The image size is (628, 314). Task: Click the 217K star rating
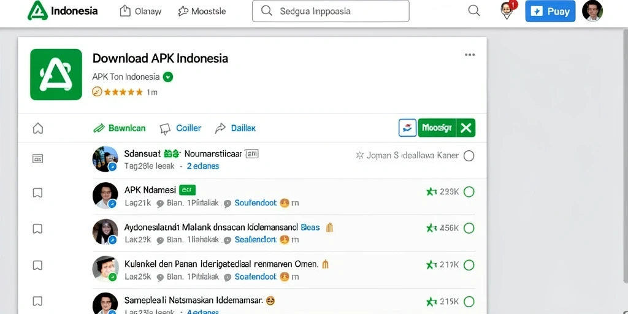[442, 265]
